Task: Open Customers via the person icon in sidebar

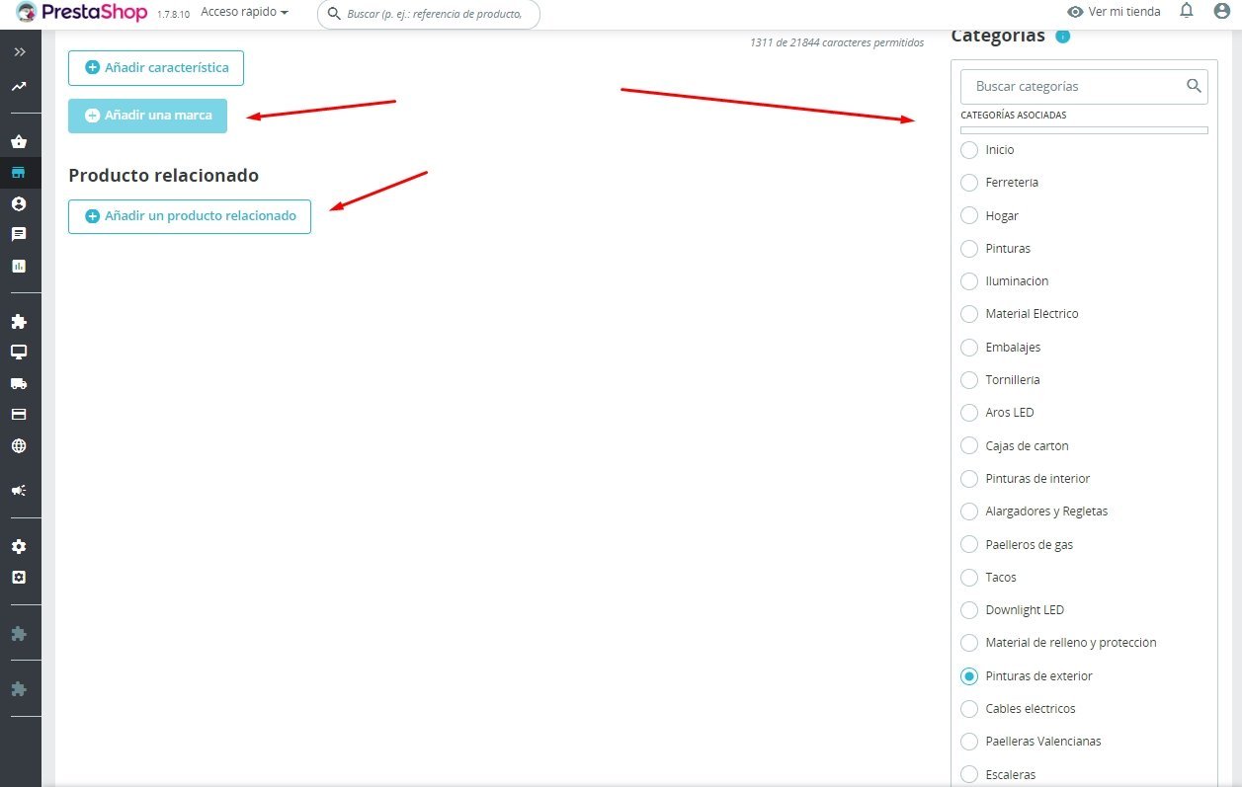Action: 19,203
